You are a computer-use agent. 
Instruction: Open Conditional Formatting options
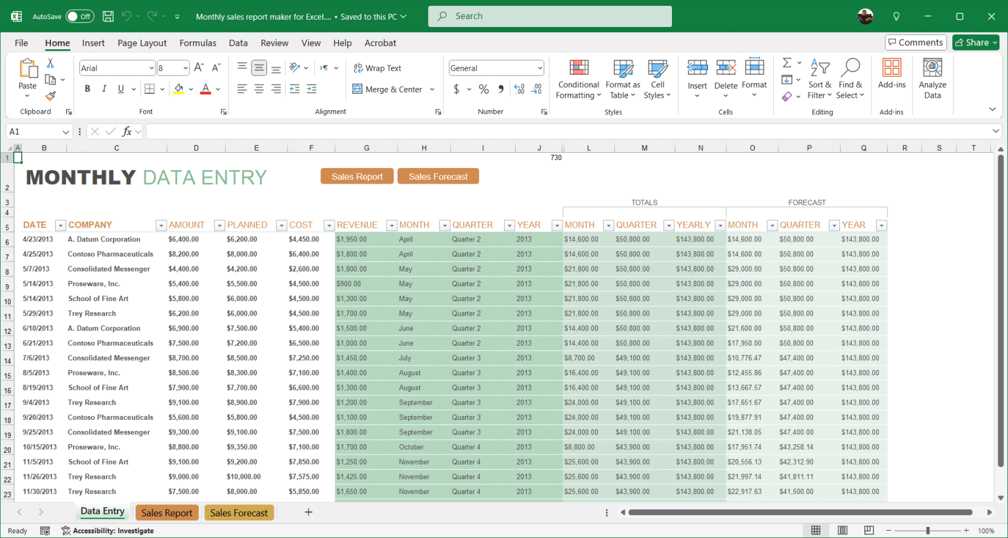point(577,79)
